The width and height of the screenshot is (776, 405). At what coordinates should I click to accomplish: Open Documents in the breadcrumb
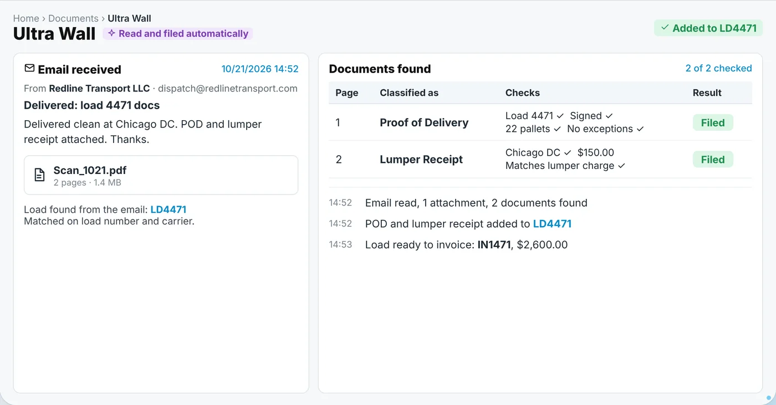click(73, 18)
